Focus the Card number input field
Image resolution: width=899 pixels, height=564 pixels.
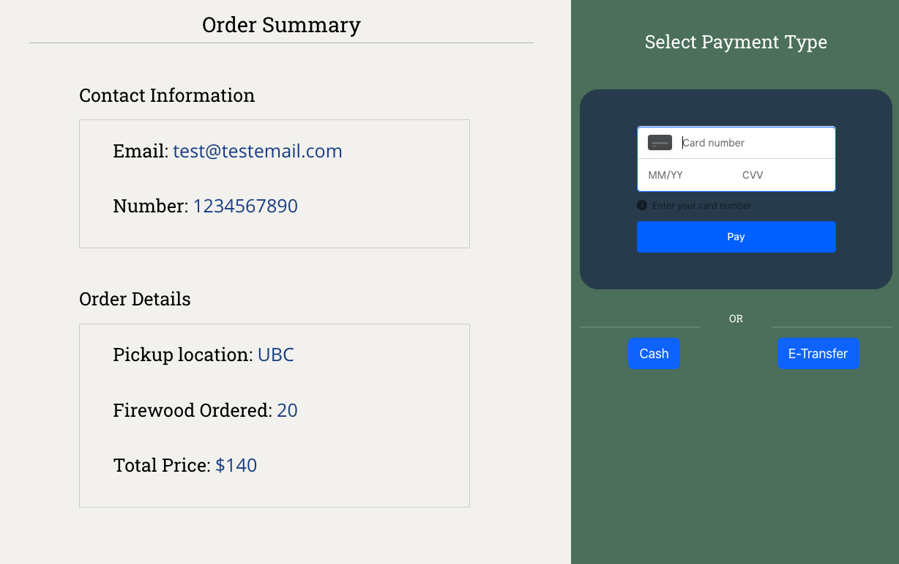tap(754, 143)
